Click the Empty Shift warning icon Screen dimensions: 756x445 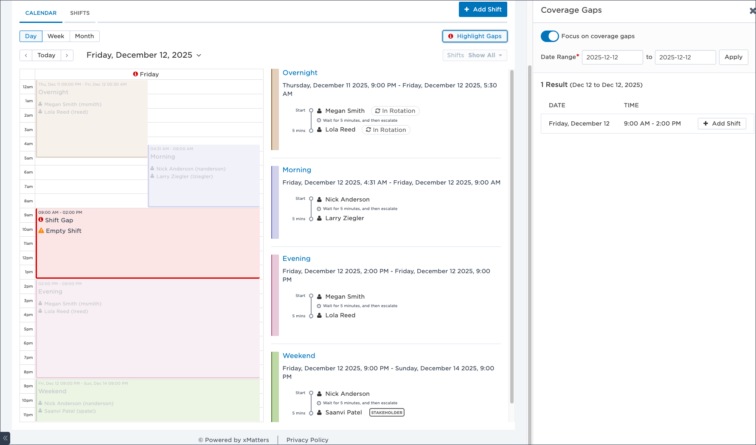click(41, 231)
